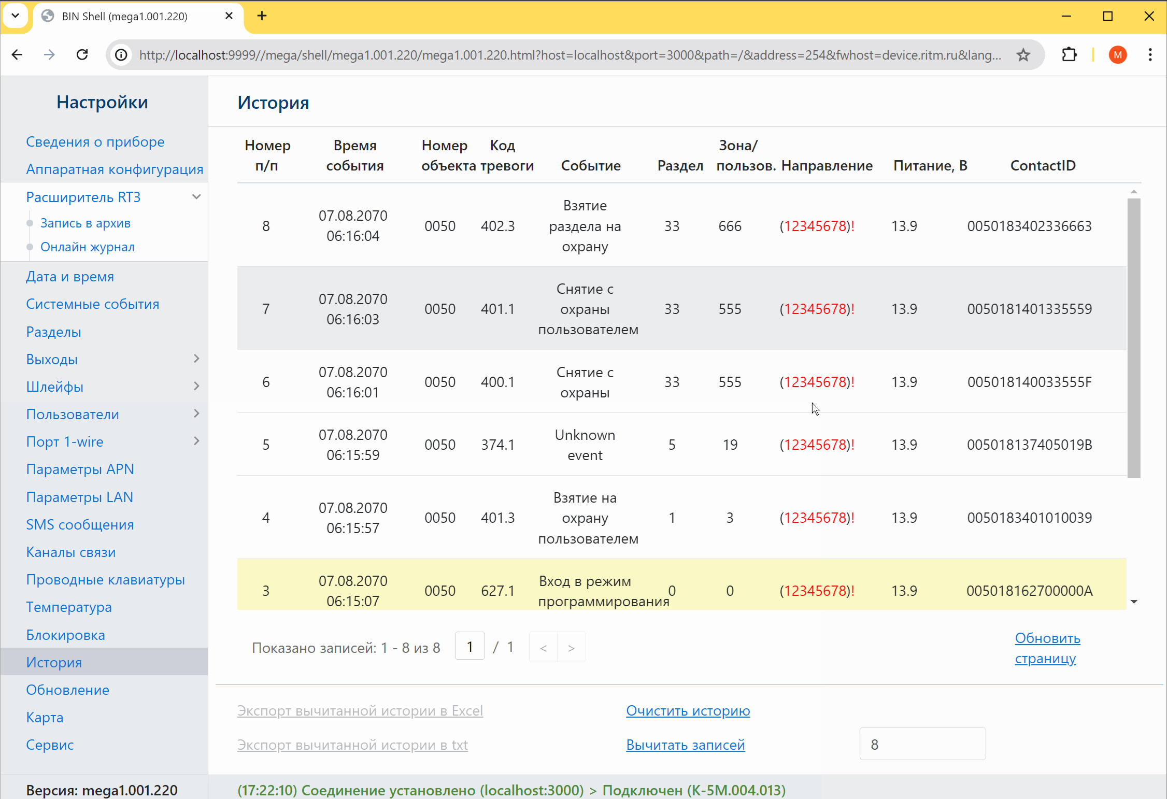The height and width of the screenshot is (799, 1167).
Task: Open the Разделы page
Action: [54, 332]
